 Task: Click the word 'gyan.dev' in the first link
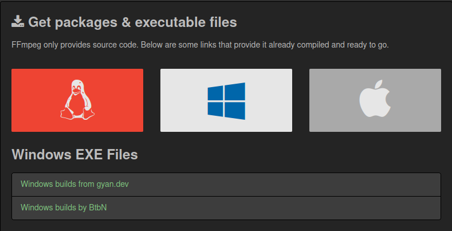[113, 185]
